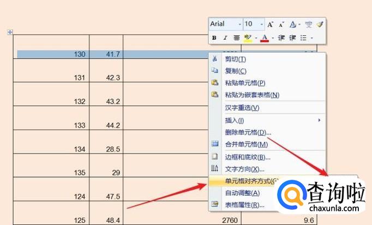
Task: Click the text direction icon
Action: [x=215, y=168]
